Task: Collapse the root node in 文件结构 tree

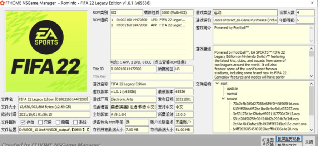Action: pyautogui.click(x=217, y=84)
